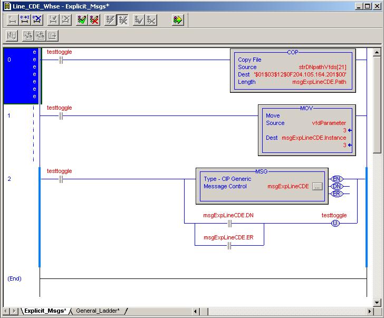Click the greyed Assemble Accepted Rung Edit icon
Viewport: 384px width, 318px height.
coord(53,20)
